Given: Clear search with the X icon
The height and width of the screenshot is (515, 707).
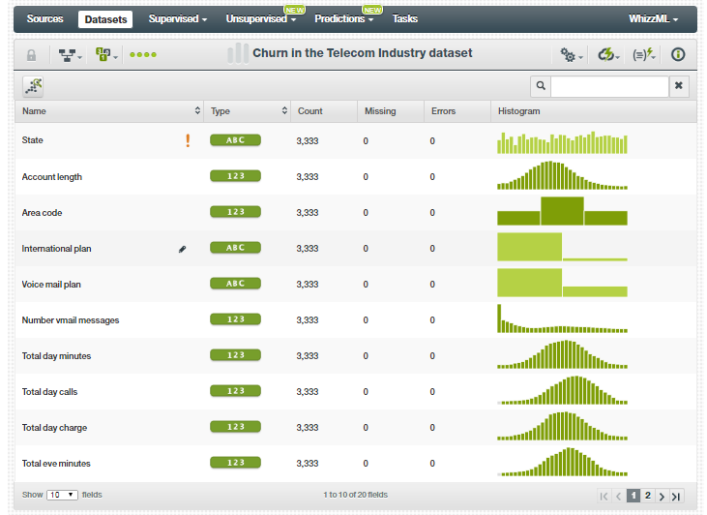Looking at the screenshot, I should pos(679,86).
